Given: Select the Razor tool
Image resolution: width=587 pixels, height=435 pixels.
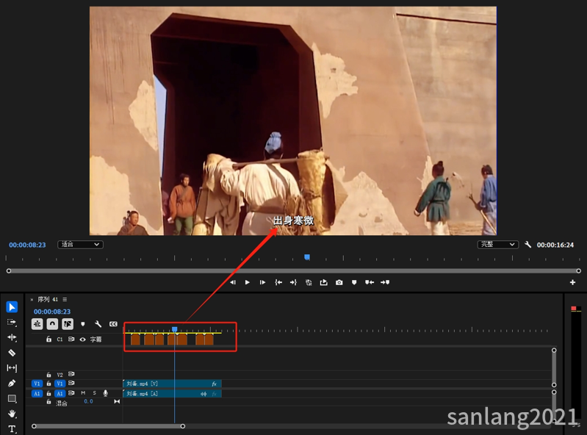Looking at the screenshot, I should (12, 353).
